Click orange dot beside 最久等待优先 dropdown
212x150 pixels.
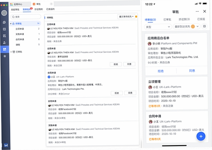tap(136, 17)
